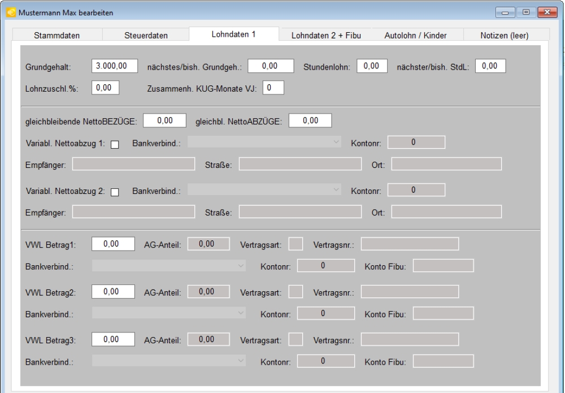
Task: Click Empfänger field of Nettoabzug 1
Action: tap(134, 163)
